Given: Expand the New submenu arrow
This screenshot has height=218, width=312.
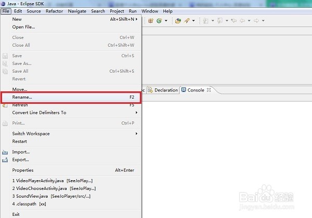Looking at the screenshot, I should [x=136, y=19].
